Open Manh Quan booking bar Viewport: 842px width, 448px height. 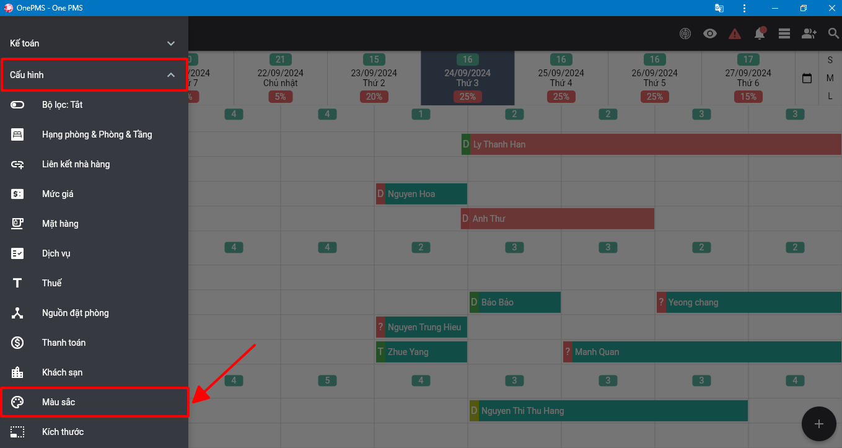(x=703, y=352)
